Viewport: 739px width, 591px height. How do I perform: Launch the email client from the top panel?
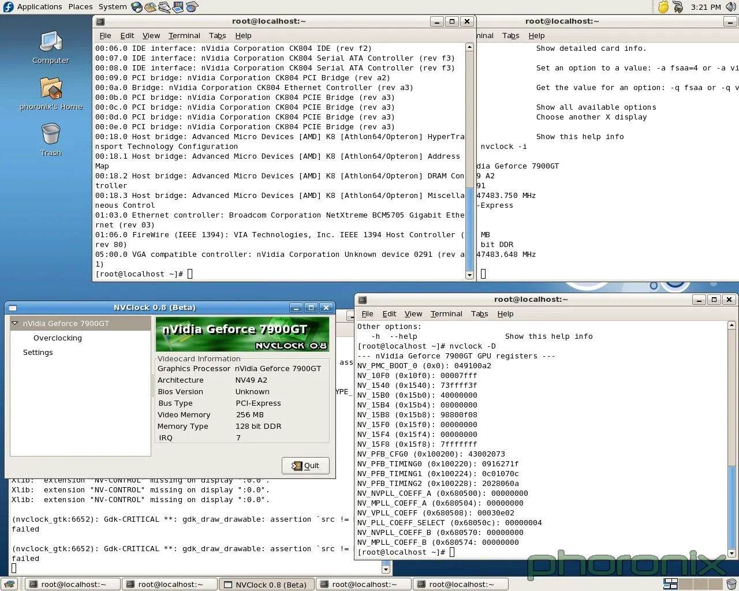pos(151,7)
